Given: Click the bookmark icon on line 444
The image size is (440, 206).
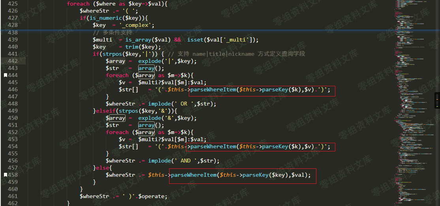Looking at the screenshot, I should coord(5,75).
